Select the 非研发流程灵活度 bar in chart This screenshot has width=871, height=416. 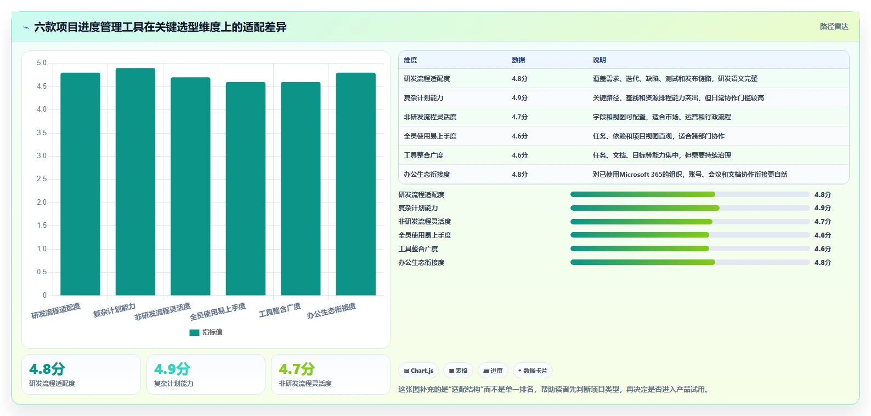pyautogui.click(x=190, y=186)
